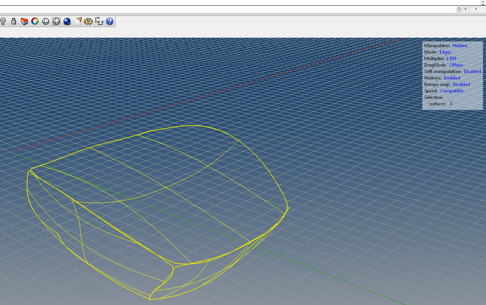Open the color wheel Object properties icon
The width and height of the screenshot is (486, 305).
pos(35,21)
